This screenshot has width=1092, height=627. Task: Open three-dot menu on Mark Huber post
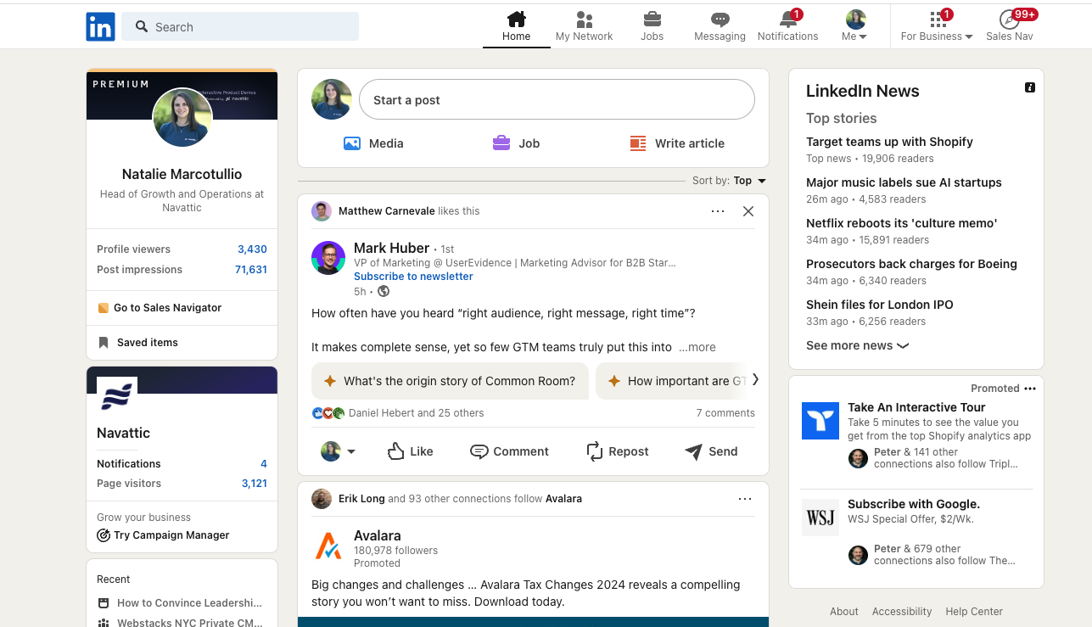(x=718, y=211)
